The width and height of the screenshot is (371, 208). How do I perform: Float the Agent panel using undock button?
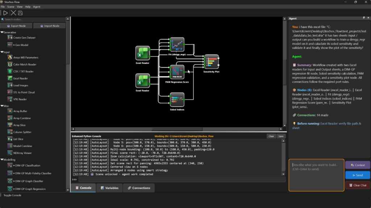click(364, 18)
